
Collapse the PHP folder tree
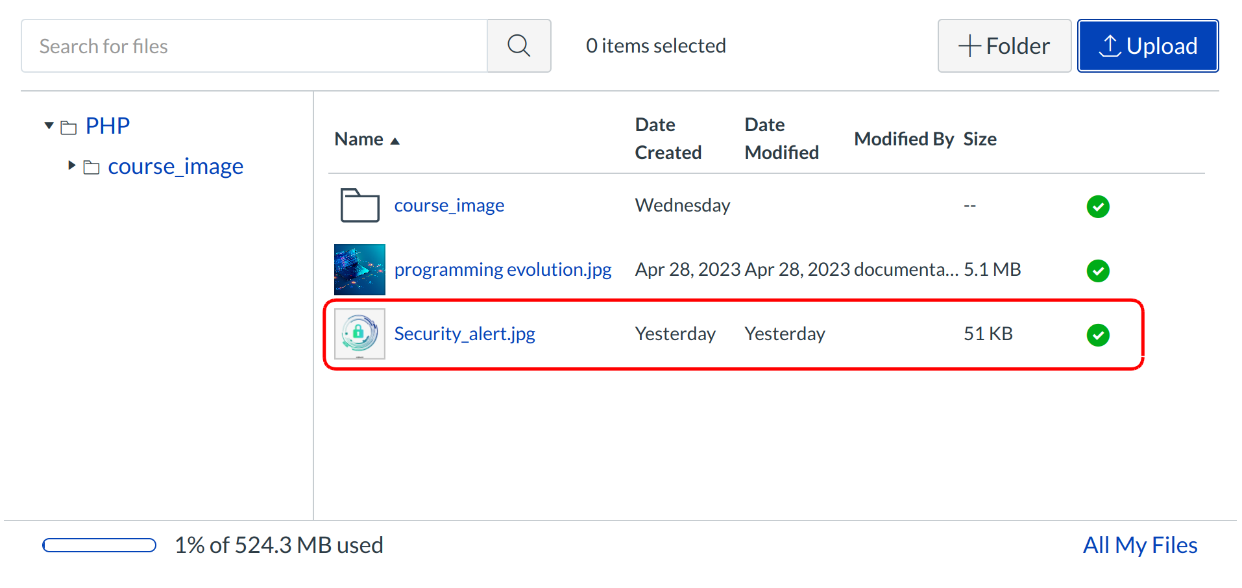pyautogui.click(x=49, y=125)
